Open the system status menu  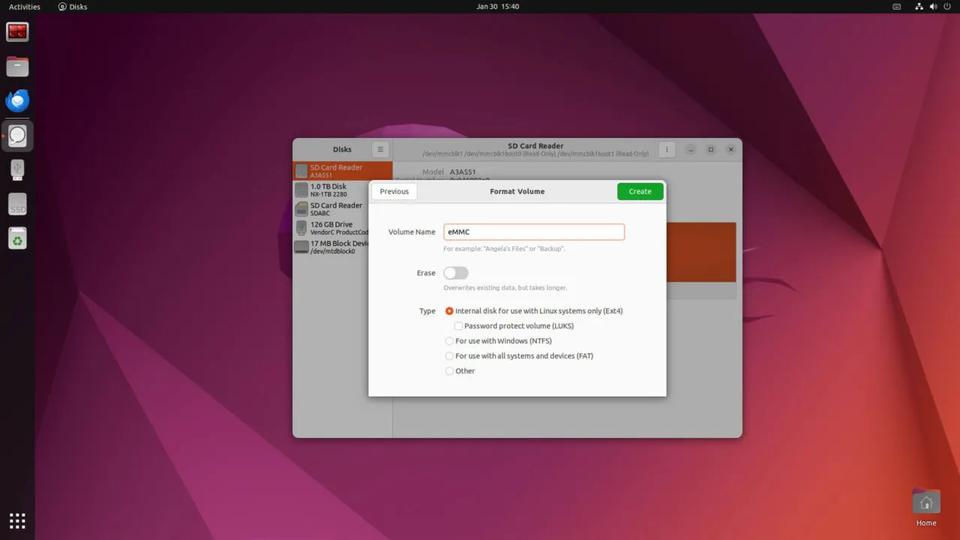pyautogui.click(x=933, y=7)
